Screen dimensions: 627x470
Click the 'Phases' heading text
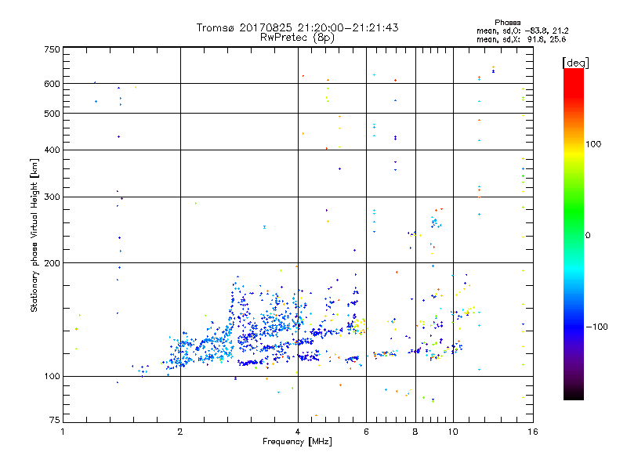coord(507,23)
